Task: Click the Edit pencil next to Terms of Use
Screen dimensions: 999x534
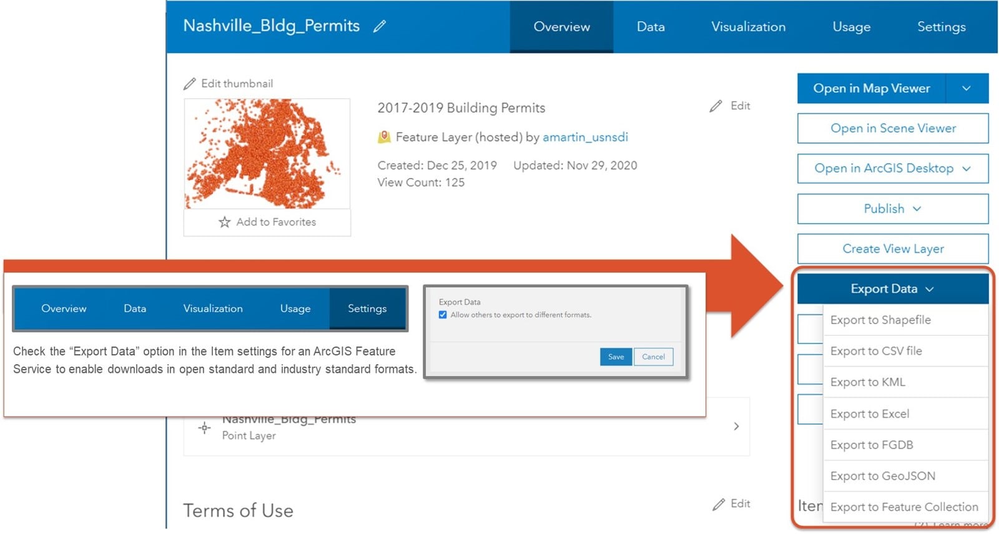Action: (719, 503)
